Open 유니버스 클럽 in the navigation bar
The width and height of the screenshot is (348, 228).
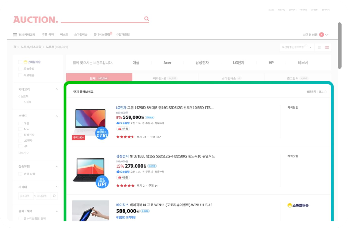102,35
